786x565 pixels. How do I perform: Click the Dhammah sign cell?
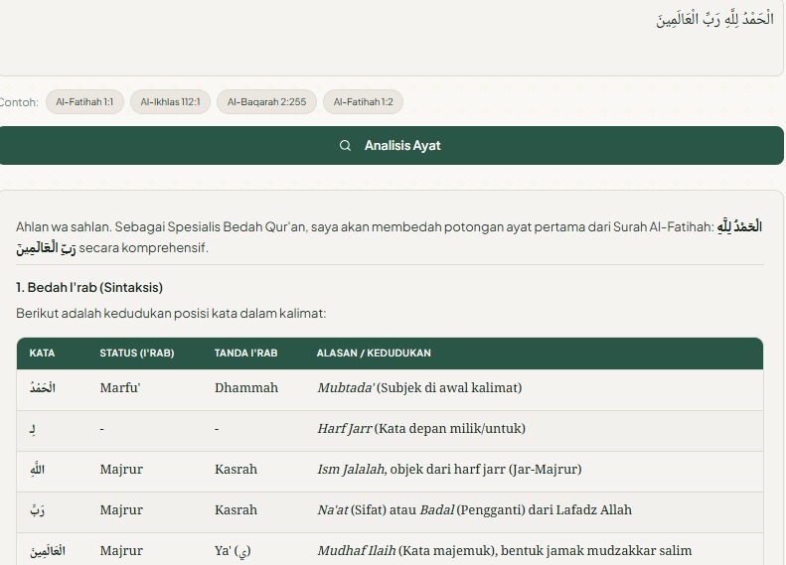246,388
